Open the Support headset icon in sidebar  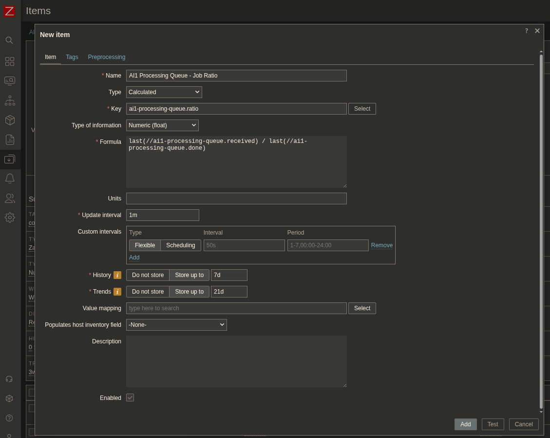[9, 379]
